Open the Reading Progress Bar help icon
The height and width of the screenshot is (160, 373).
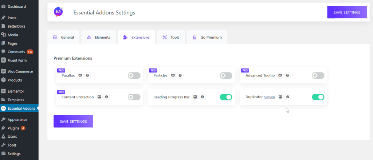tap(203, 97)
